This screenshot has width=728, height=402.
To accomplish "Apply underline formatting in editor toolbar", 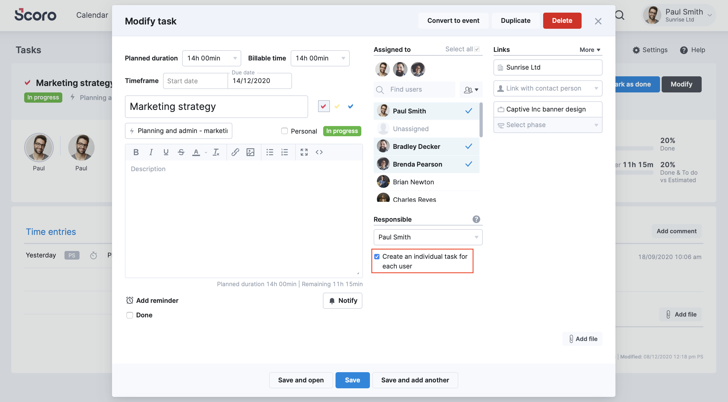I will (x=166, y=152).
